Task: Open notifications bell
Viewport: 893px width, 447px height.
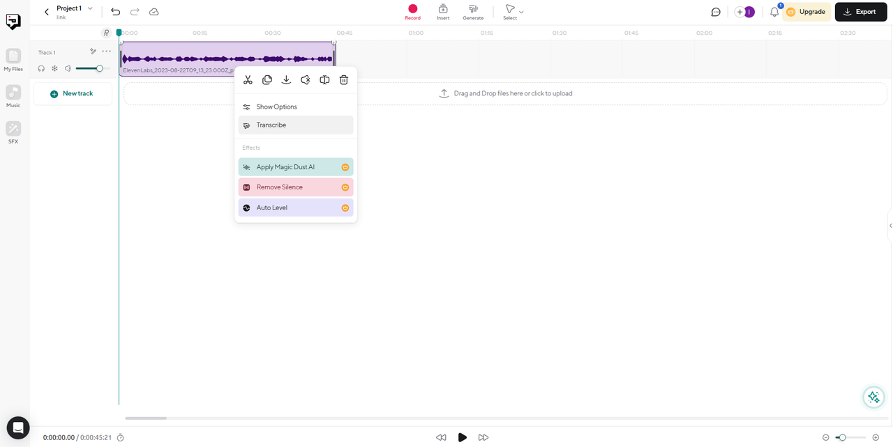Action: (x=774, y=12)
